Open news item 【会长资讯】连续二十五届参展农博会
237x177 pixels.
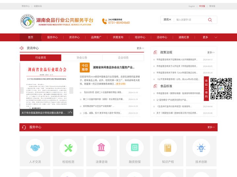point(103,92)
